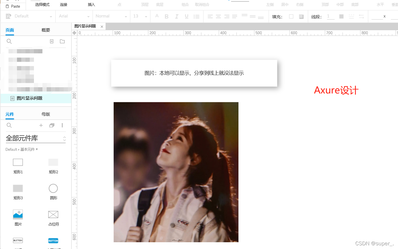This screenshot has width=398, height=249.
Task: Set vertical text alignment to middle
Action: 253,16
